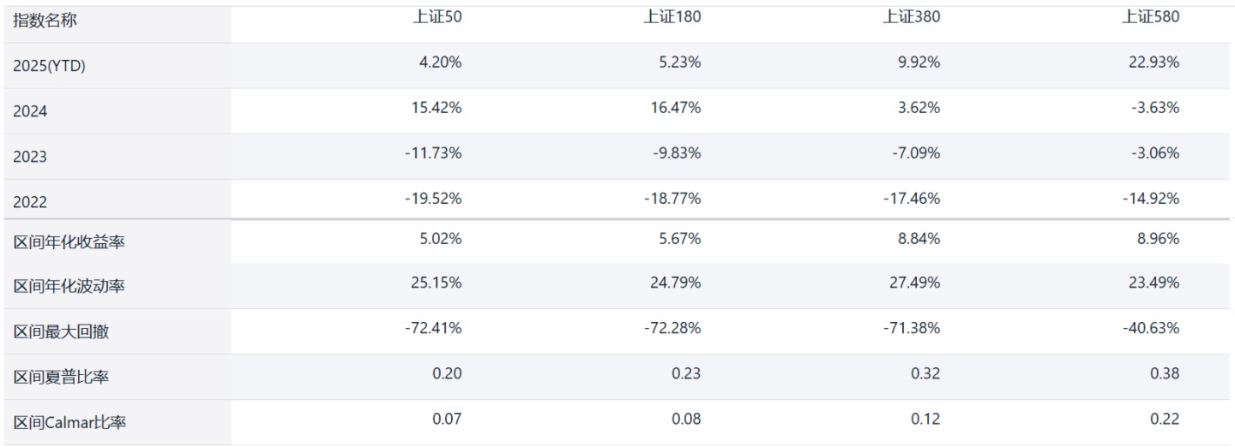Click the 2024 row label
This screenshot has width=1235, height=447.
30,111
